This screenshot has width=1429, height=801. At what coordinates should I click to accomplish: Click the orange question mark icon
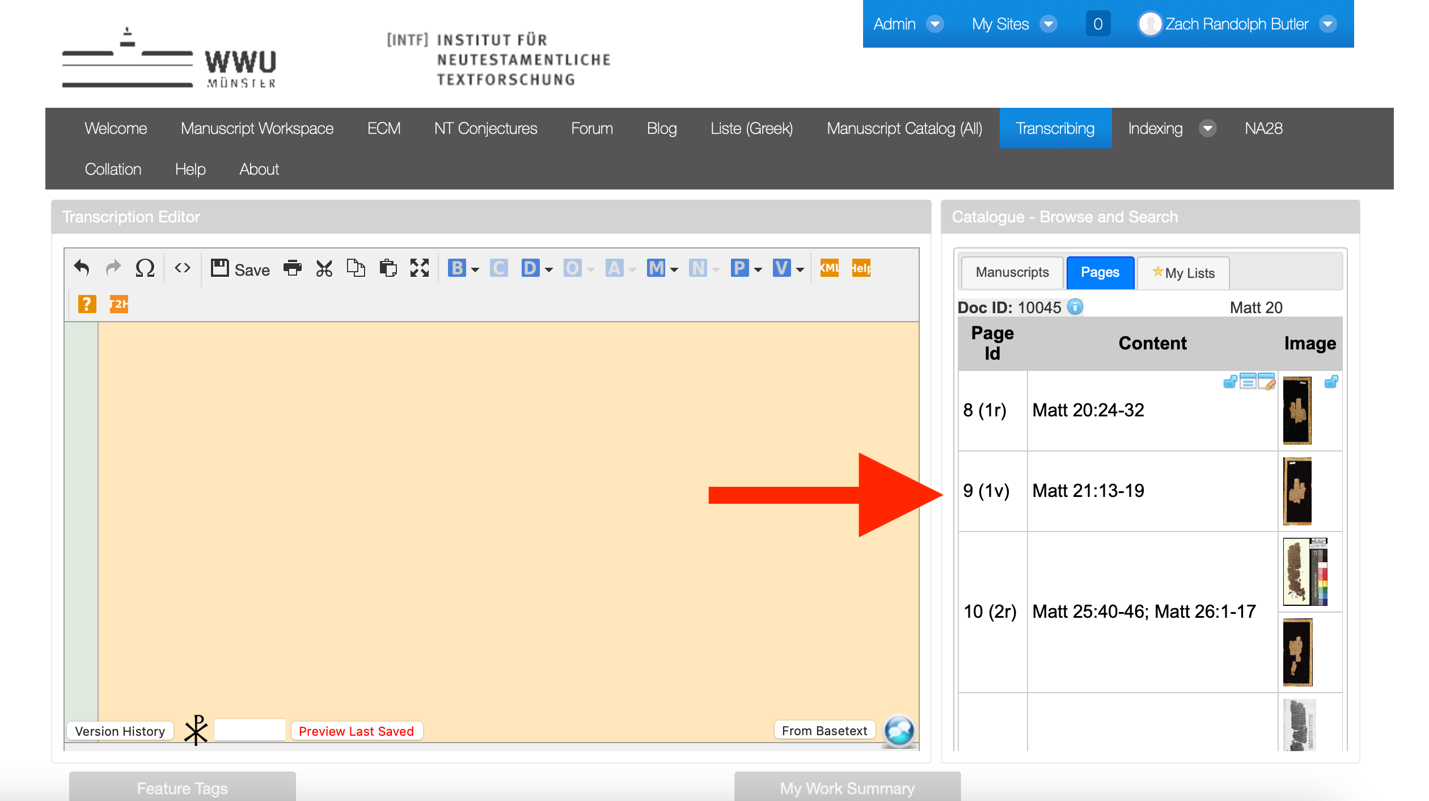[86, 304]
